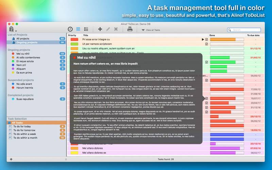Screen dimensions: 272x170
Task: Click the calendar icon beside To do for today
Action: click(x=10, y=126)
